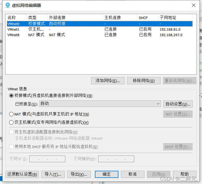Click the 移除网络 button
202x184 pixels.
click(x=144, y=81)
